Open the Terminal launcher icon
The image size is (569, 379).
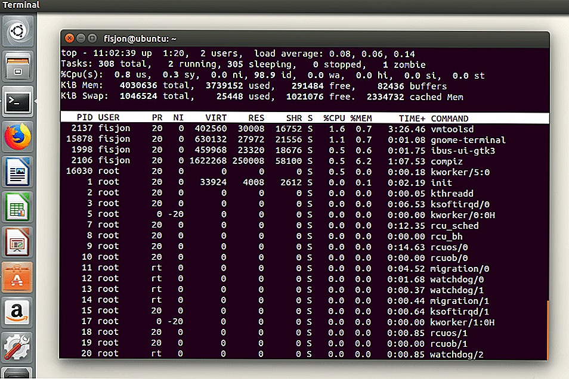pos(18,101)
